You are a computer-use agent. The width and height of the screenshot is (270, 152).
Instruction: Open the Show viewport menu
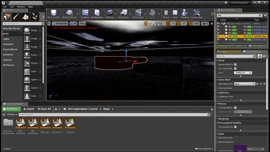click(82, 24)
